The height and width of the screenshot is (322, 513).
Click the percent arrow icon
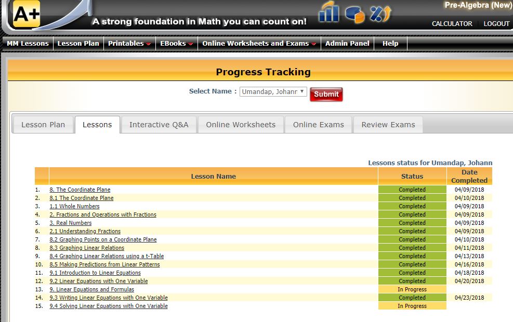380,14
